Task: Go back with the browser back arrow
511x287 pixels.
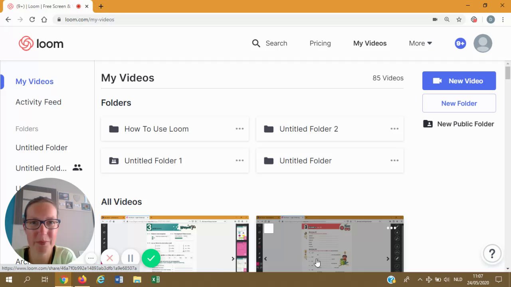Action: click(x=8, y=20)
